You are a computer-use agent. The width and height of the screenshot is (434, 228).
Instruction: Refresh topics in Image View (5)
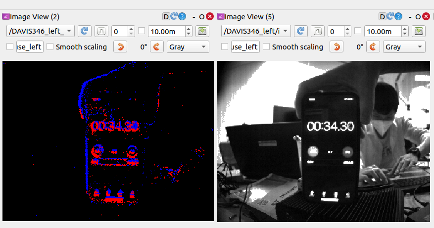point(300,31)
